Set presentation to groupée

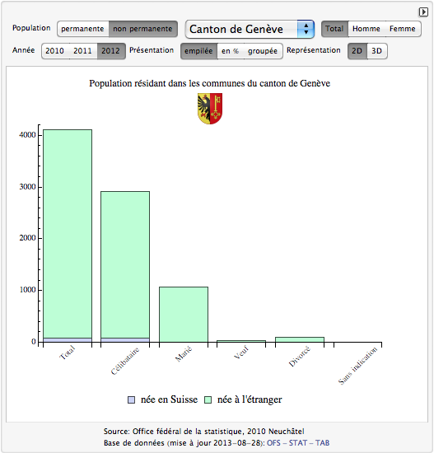pyautogui.click(x=263, y=51)
